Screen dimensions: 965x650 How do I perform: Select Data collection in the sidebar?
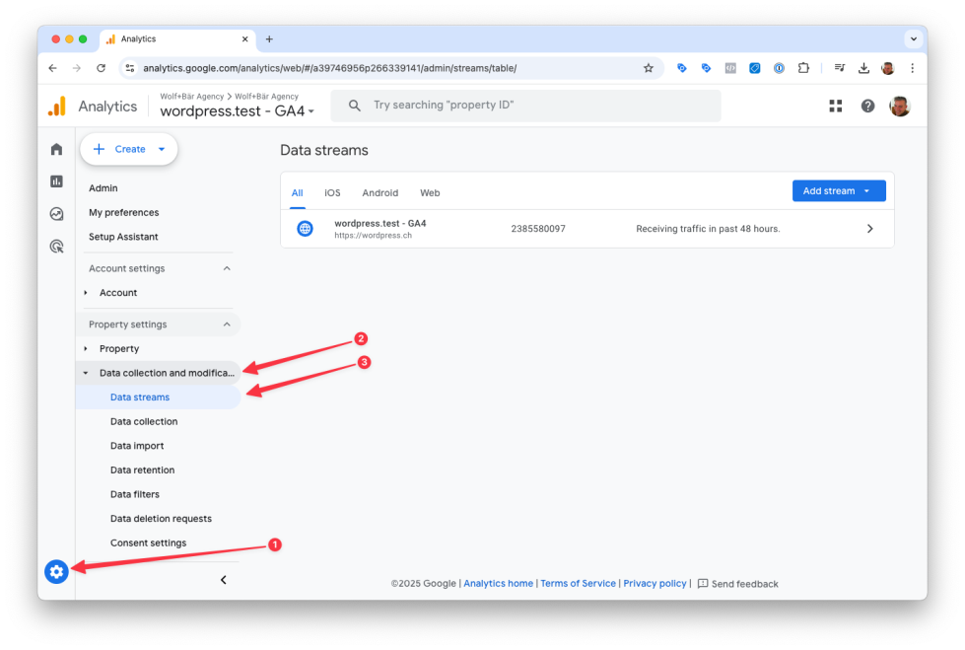pos(144,421)
